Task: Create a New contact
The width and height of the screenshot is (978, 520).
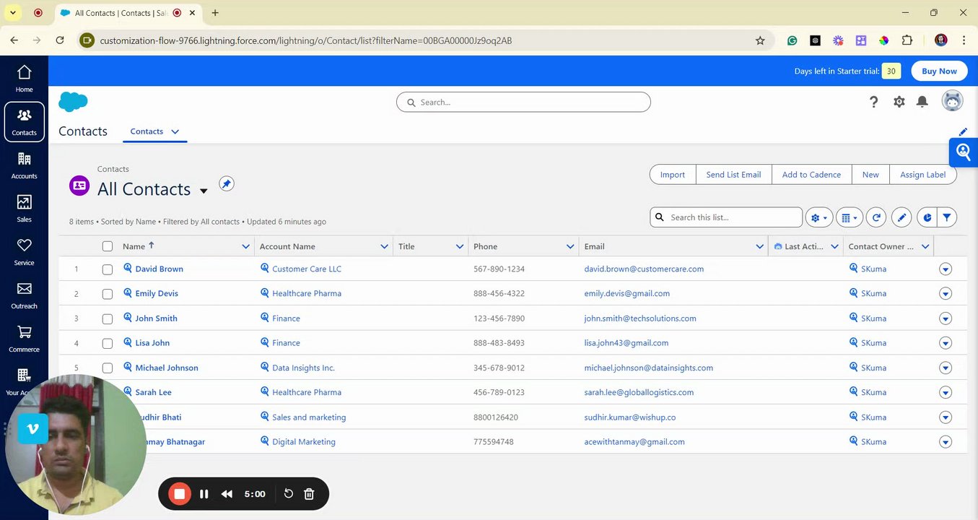Action: point(870,175)
